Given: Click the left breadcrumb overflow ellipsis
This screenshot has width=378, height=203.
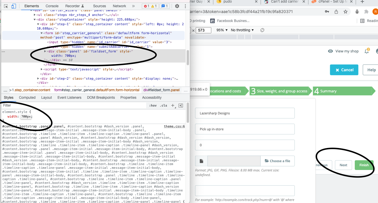Looking at the screenshot, I should [x=5, y=90].
